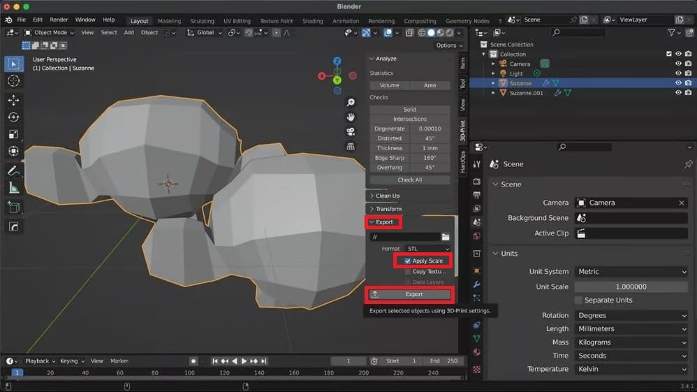
Task: Open the File menu
Action: [x=22, y=20]
